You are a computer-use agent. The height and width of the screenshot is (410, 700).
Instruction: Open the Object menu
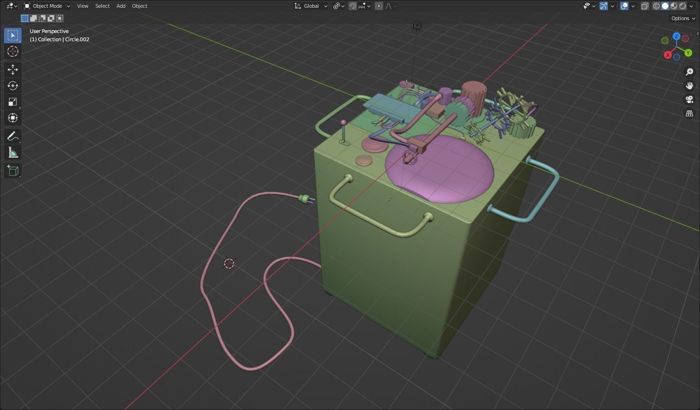click(139, 6)
